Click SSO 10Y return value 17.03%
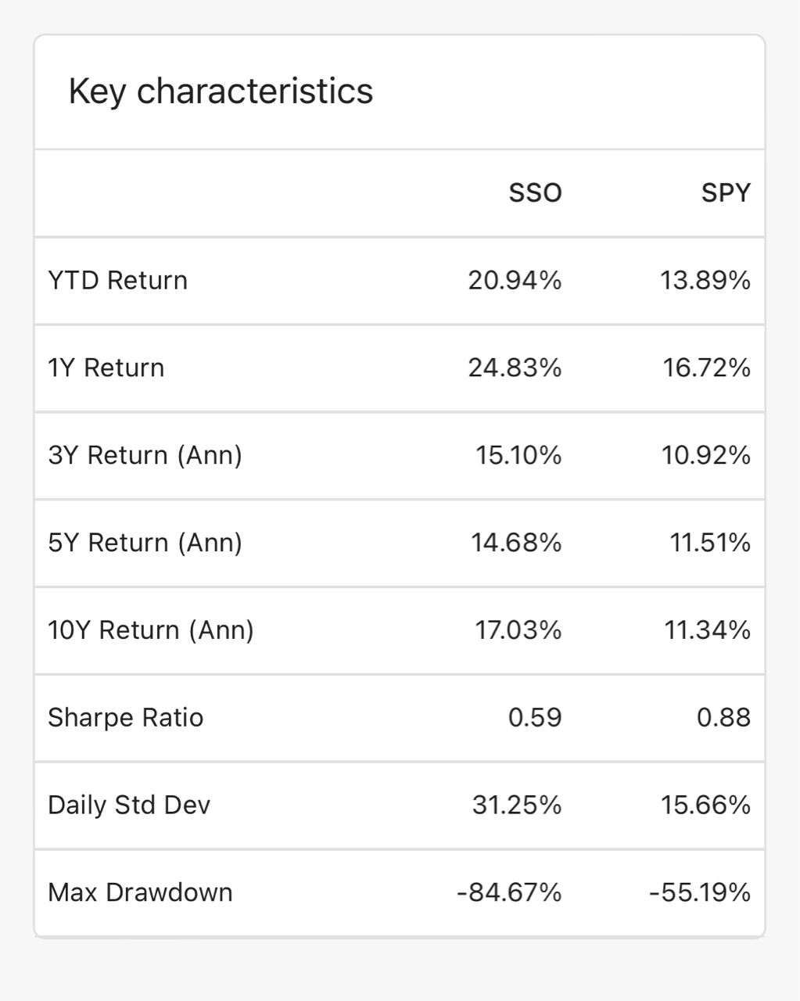 [x=518, y=630]
